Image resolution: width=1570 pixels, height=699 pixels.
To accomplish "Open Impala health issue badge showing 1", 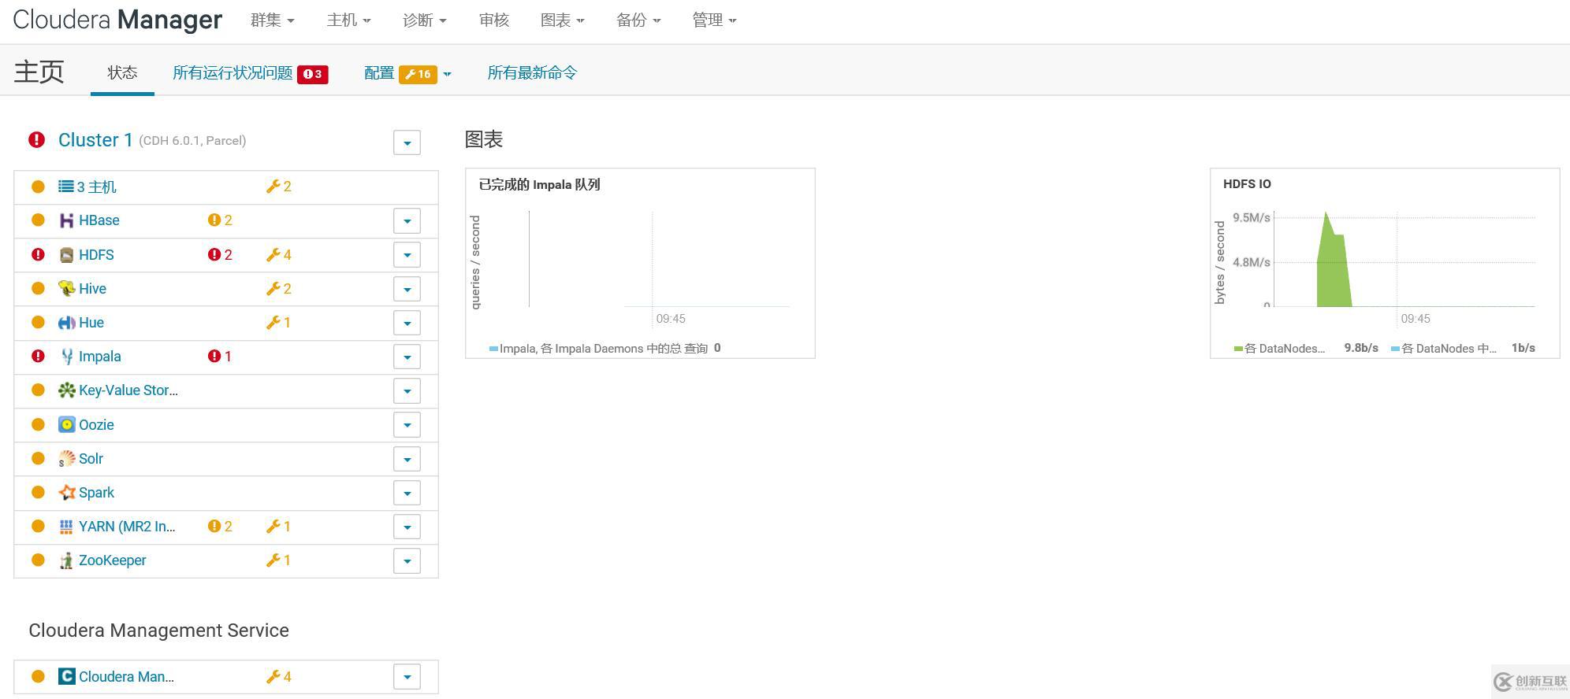I will coord(220,357).
